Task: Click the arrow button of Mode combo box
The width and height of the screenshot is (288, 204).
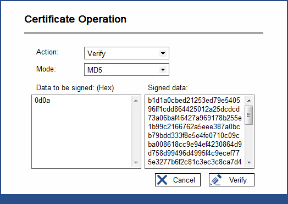Action: coord(163,70)
